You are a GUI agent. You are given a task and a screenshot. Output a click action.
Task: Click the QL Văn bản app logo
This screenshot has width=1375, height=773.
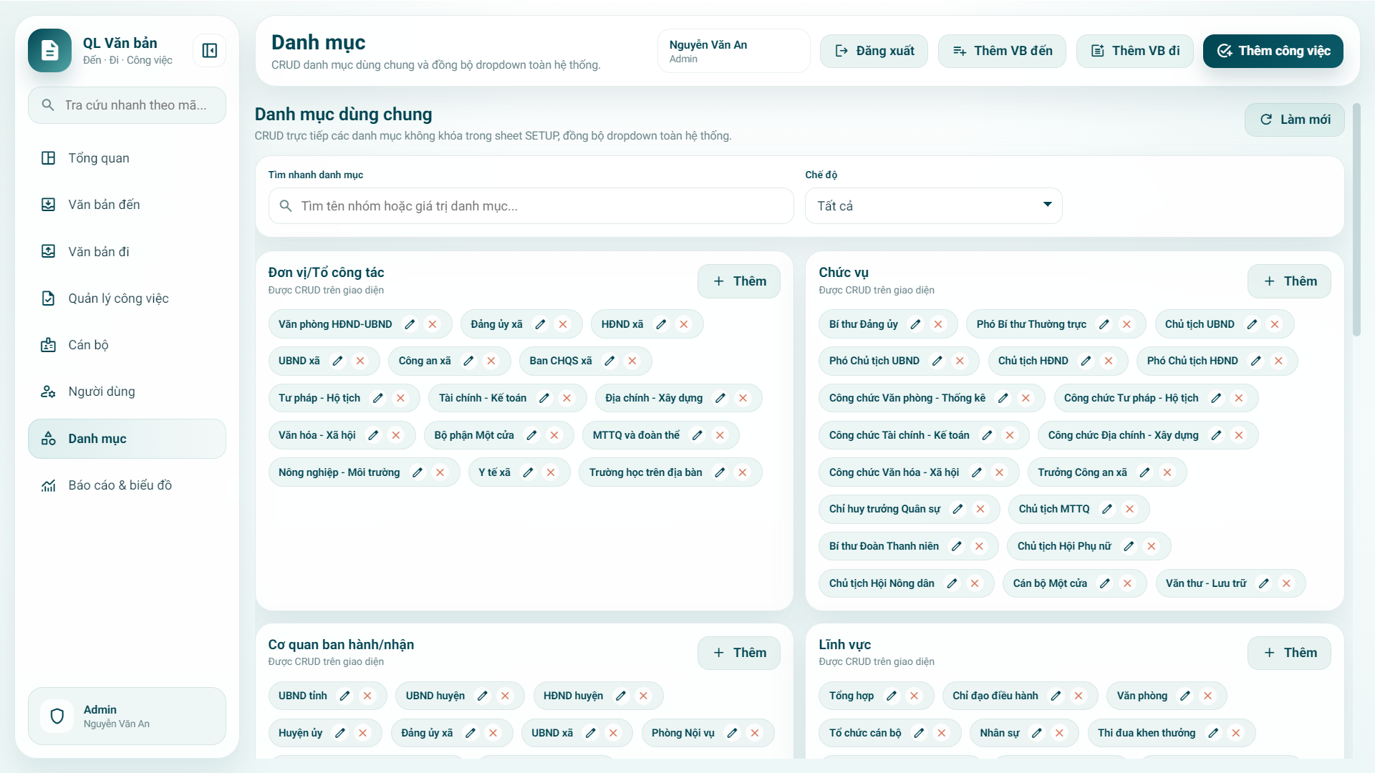pos(49,51)
